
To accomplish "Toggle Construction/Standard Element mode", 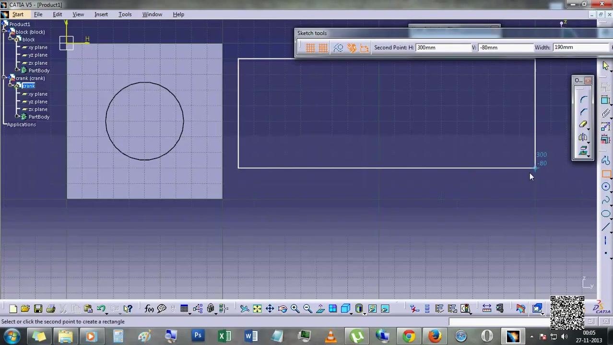I will [x=338, y=47].
